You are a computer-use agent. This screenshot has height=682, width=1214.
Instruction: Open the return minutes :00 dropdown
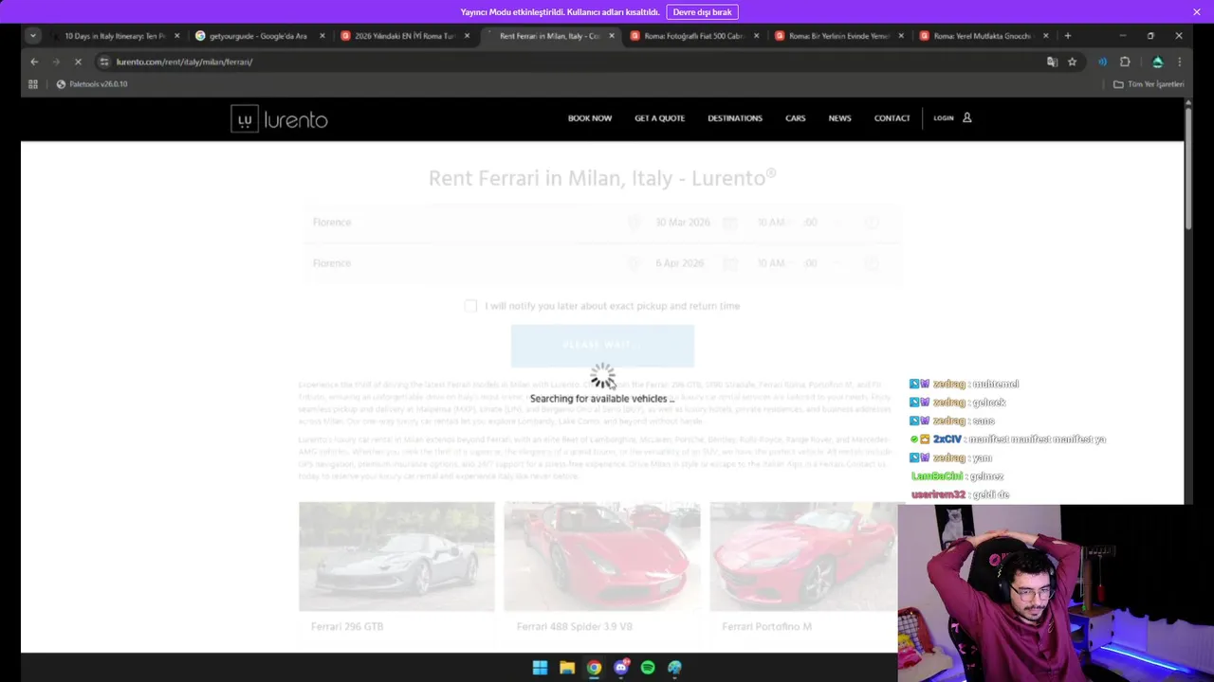point(822,263)
